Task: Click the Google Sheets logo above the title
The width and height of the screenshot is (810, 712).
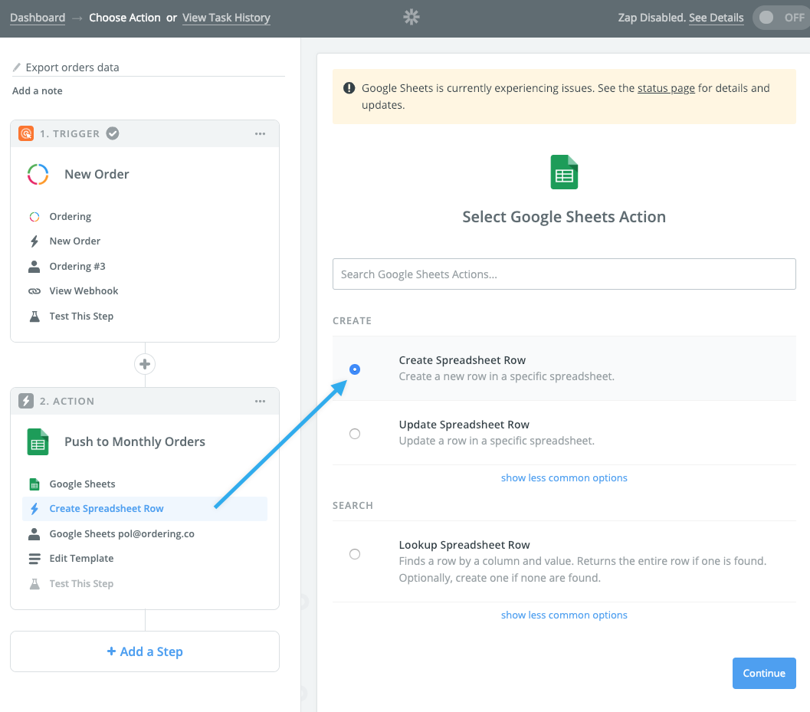Action: pos(564,172)
